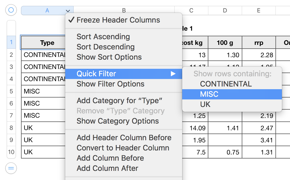Select Add Header Column Before
290x180 pixels.
[124, 138]
